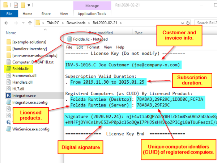Click the blue File button
The height and width of the screenshot is (163, 217).
(x=9, y=14)
